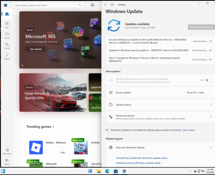Open Downloads in the Store sidebar

(7, 151)
